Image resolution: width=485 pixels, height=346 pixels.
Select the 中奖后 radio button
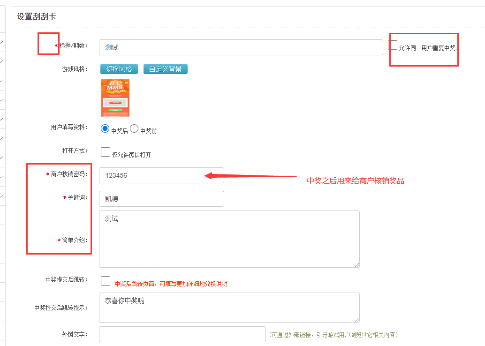coord(105,129)
